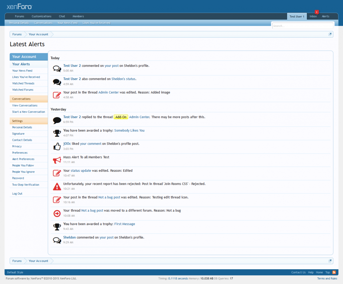The image size is (343, 284).
Task: Click the red megaphone Mass Alert icon
Action: pos(57,160)
